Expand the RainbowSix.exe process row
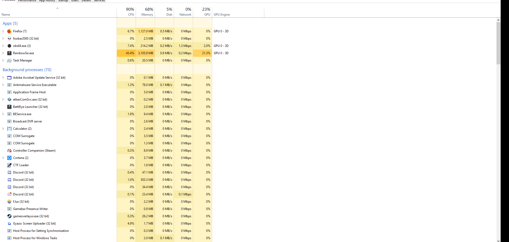 3,53
